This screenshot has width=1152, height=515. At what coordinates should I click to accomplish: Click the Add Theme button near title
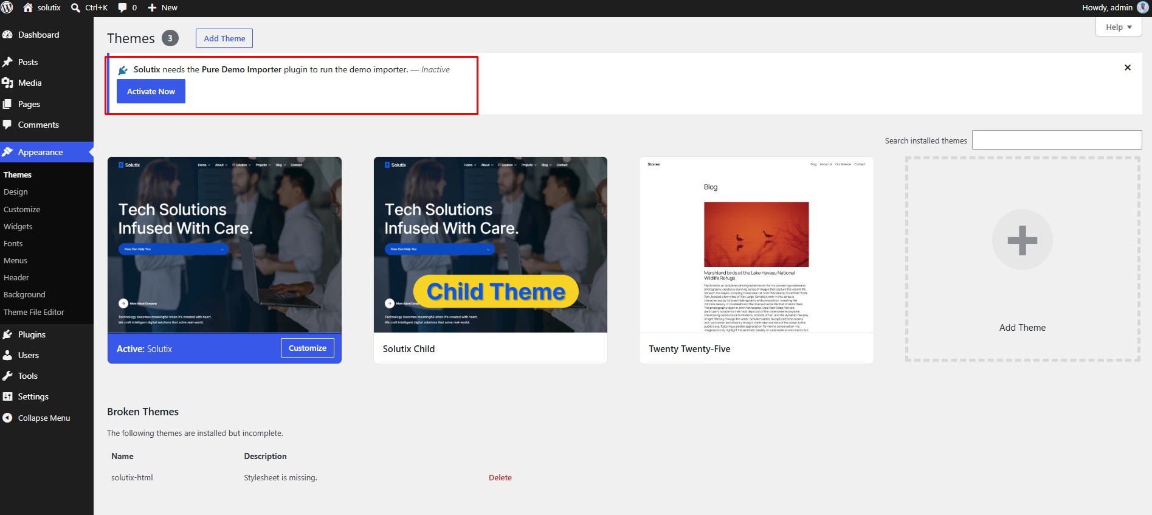[224, 38]
